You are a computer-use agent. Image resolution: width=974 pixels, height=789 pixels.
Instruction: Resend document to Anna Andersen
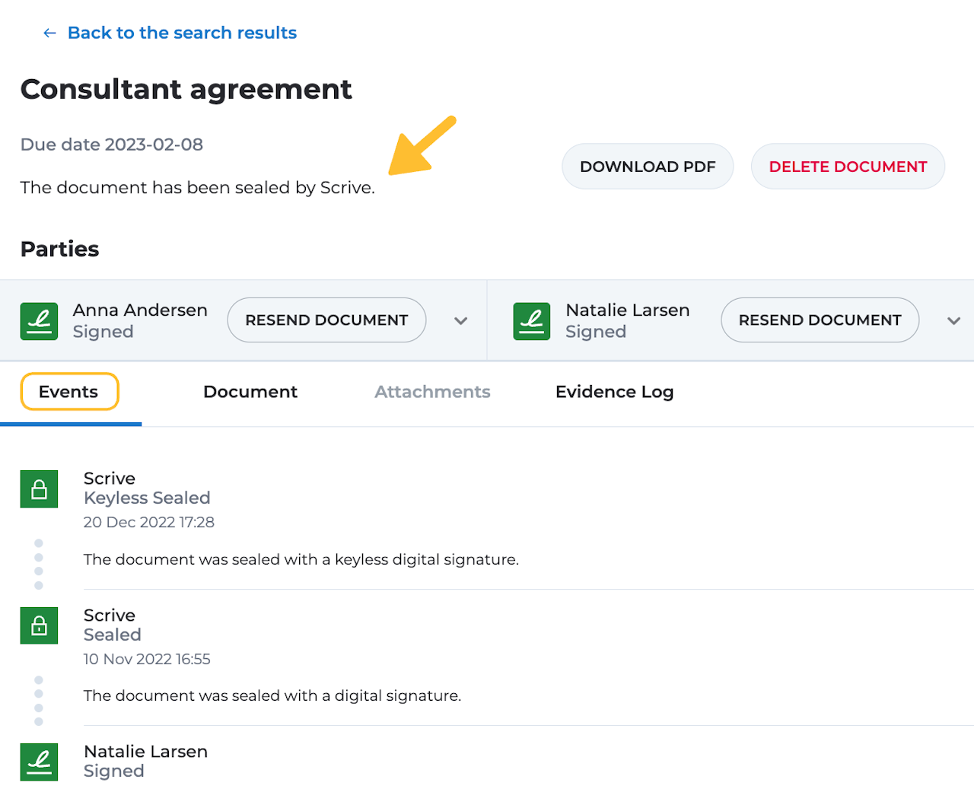click(326, 320)
